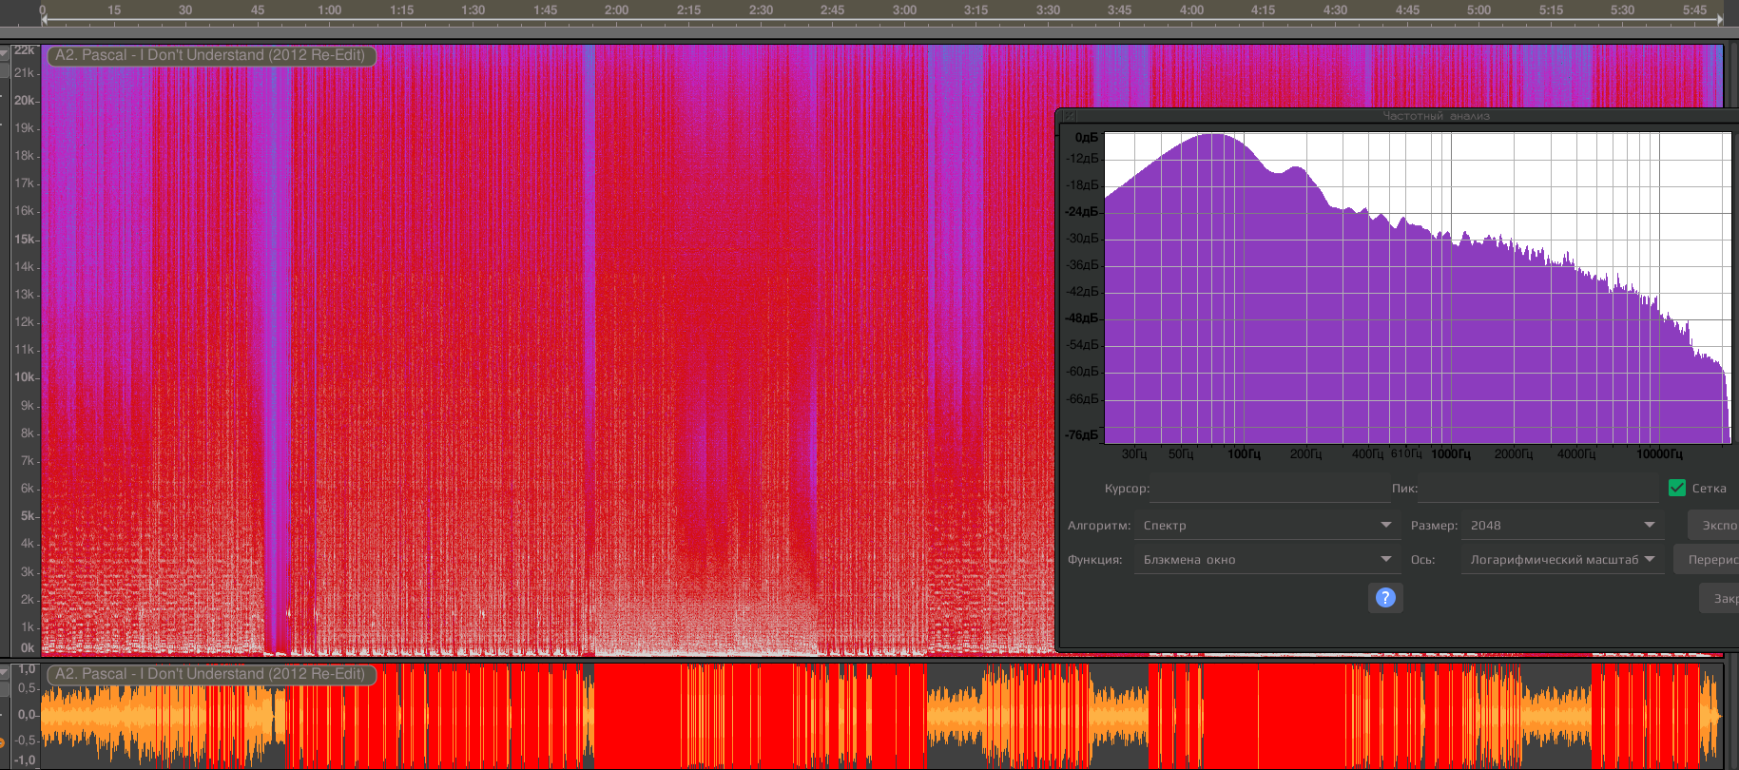
Task: Click the 0,0 label on waveform amplitude scale
Action: 27,714
